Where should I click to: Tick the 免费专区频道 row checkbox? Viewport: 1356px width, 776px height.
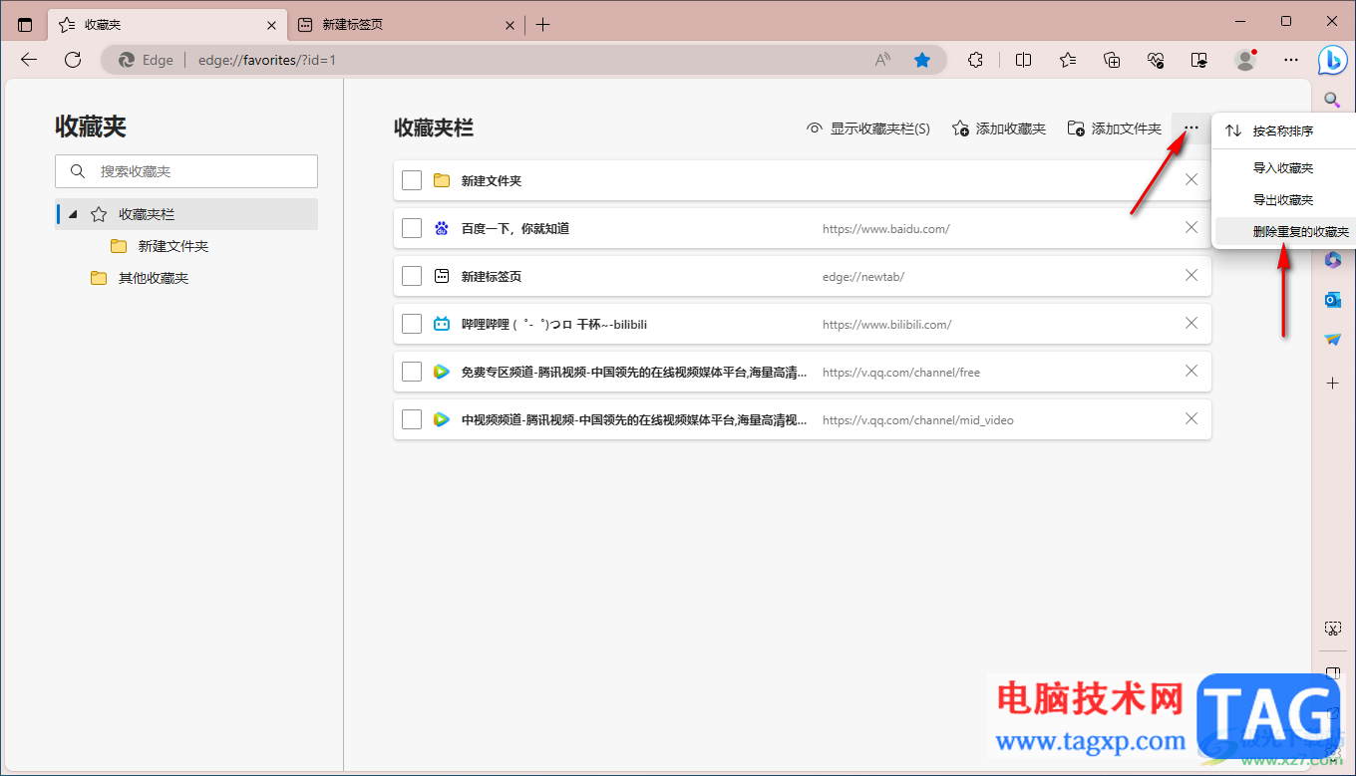click(x=412, y=372)
